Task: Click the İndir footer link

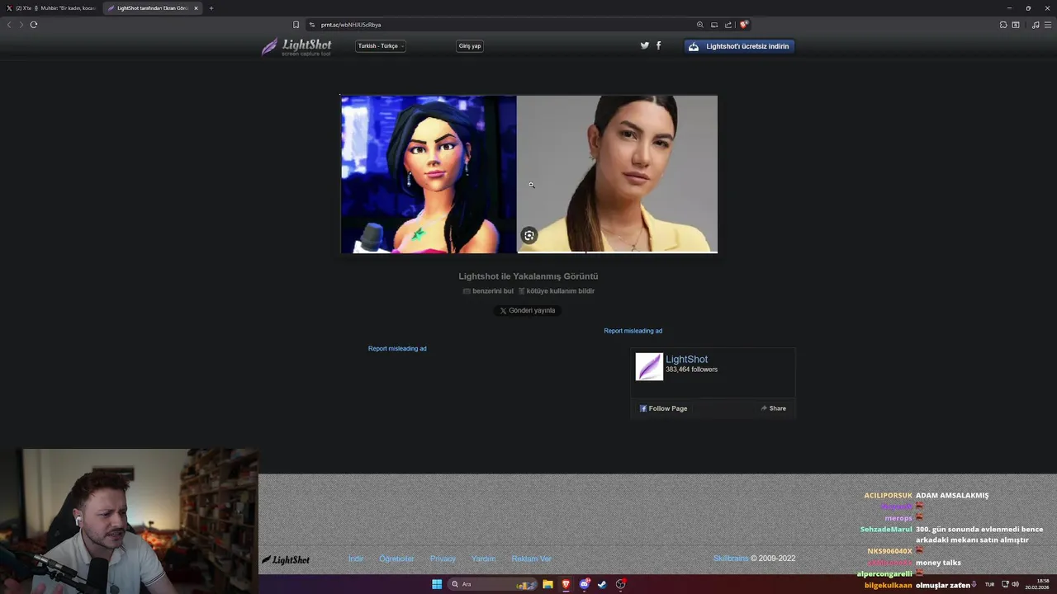Action: [x=356, y=559]
